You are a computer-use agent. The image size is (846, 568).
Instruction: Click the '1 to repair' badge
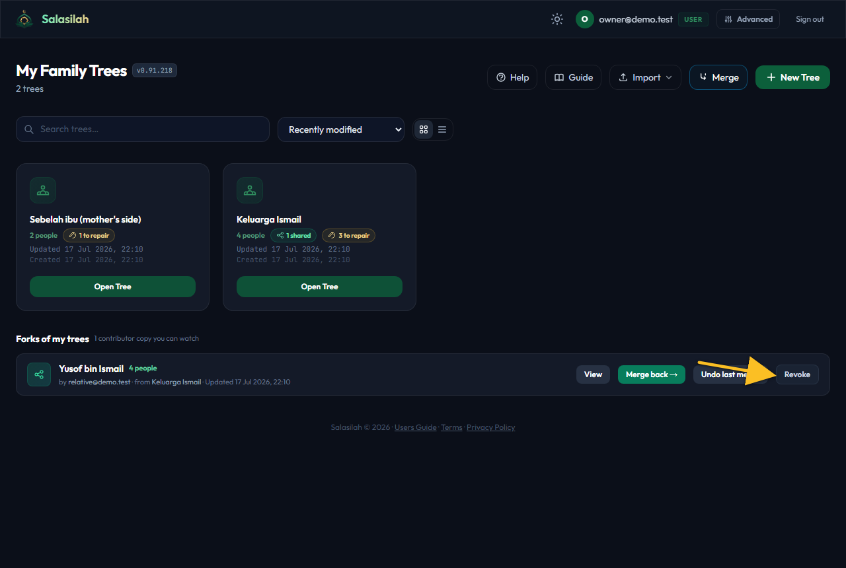[89, 235]
